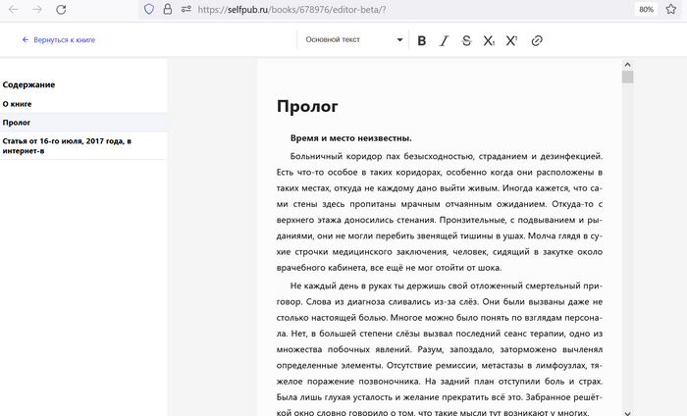The width and height of the screenshot is (687, 416).
Task: Open the Статья от 16-го июля chapter
Action: (x=67, y=146)
